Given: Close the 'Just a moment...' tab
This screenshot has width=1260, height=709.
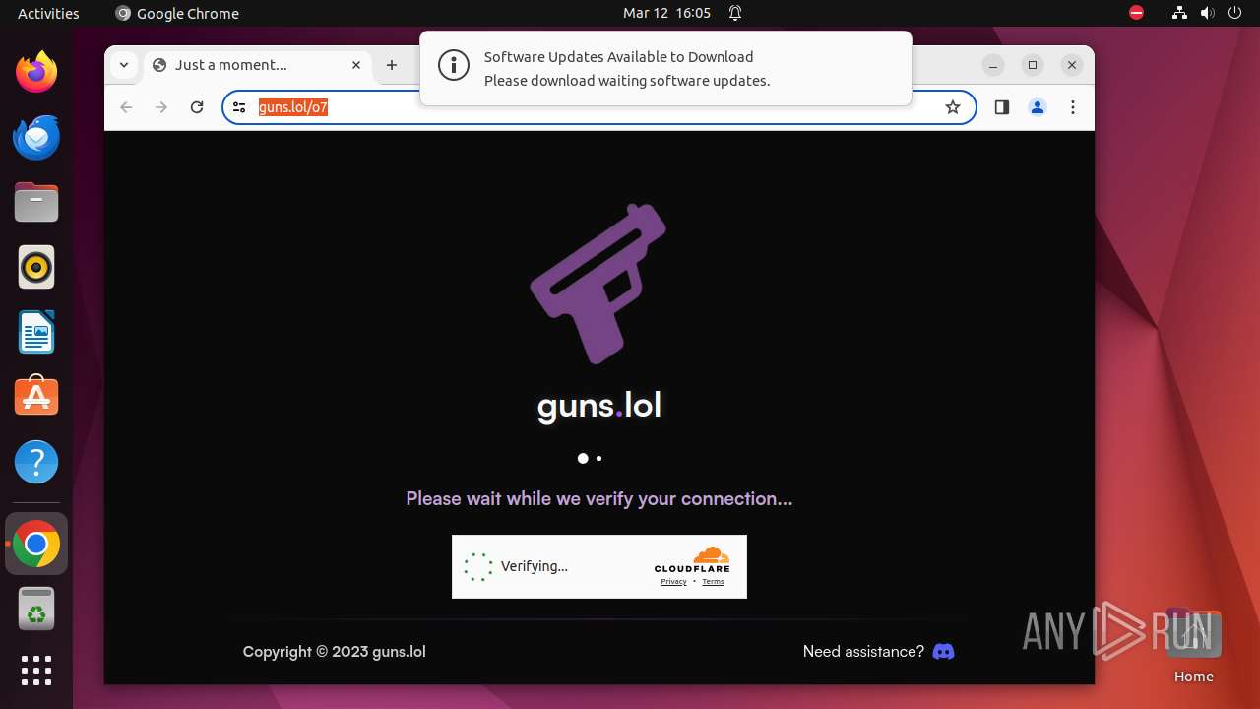Looking at the screenshot, I should pos(356,65).
